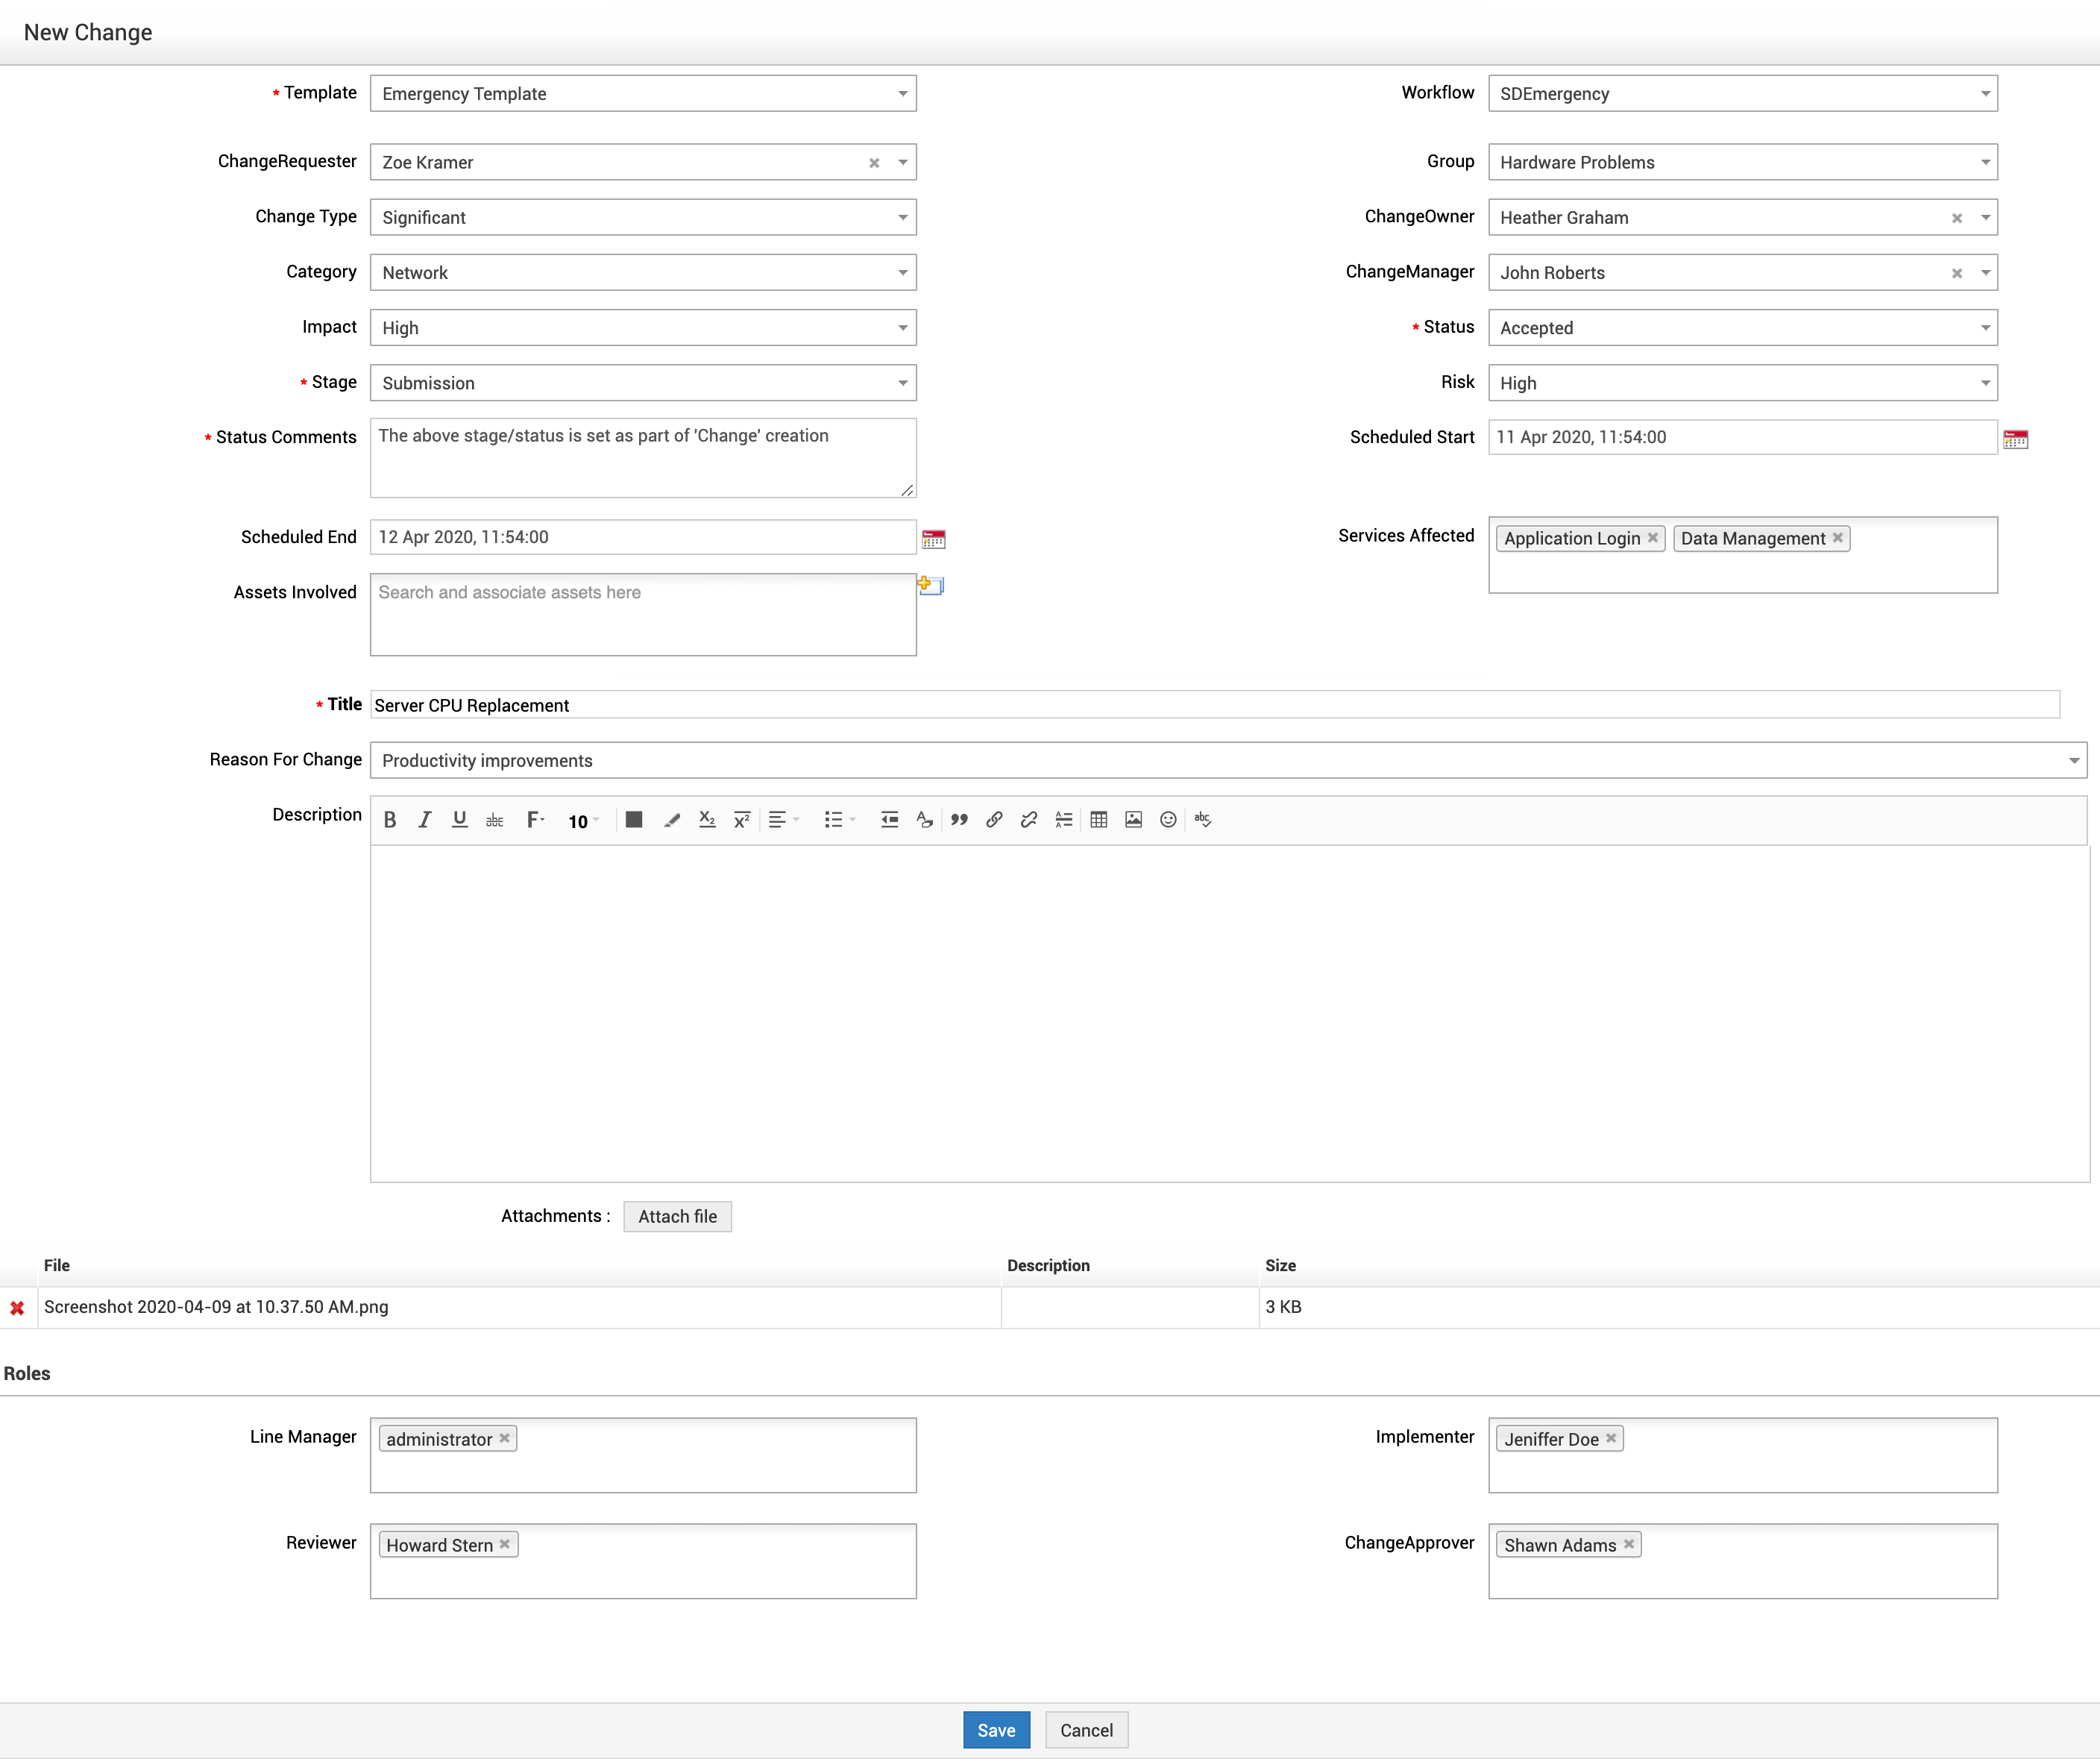Click the insert image icon
Screen dimensions: 2100x1759
pyautogui.click(x=1133, y=821)
